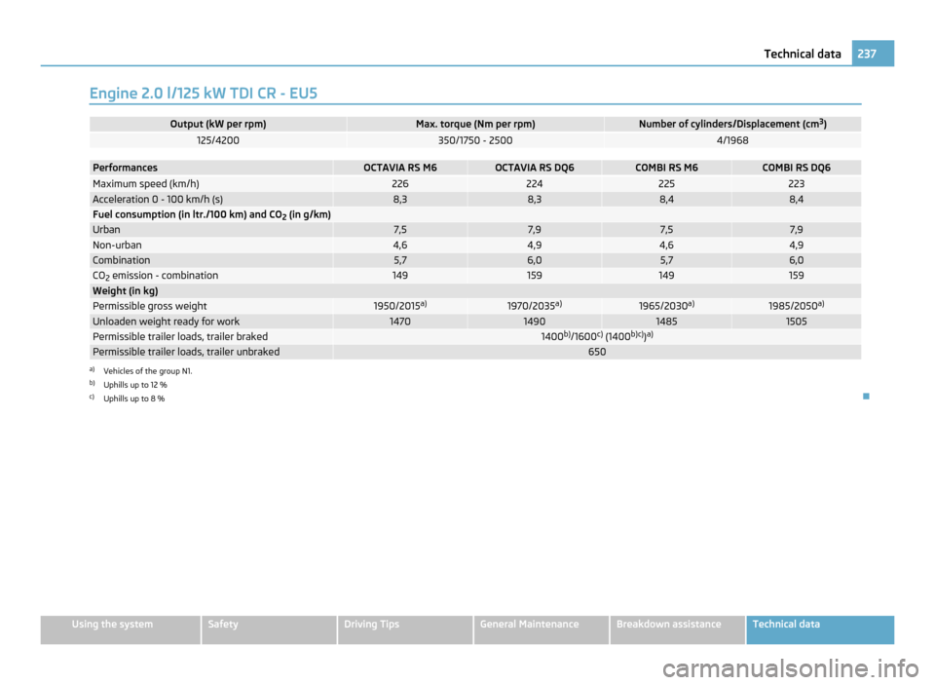Select the OCTAVIA RS DQ6 column header
This screenshot has height=685, width=935.
[x=535, y=168]
